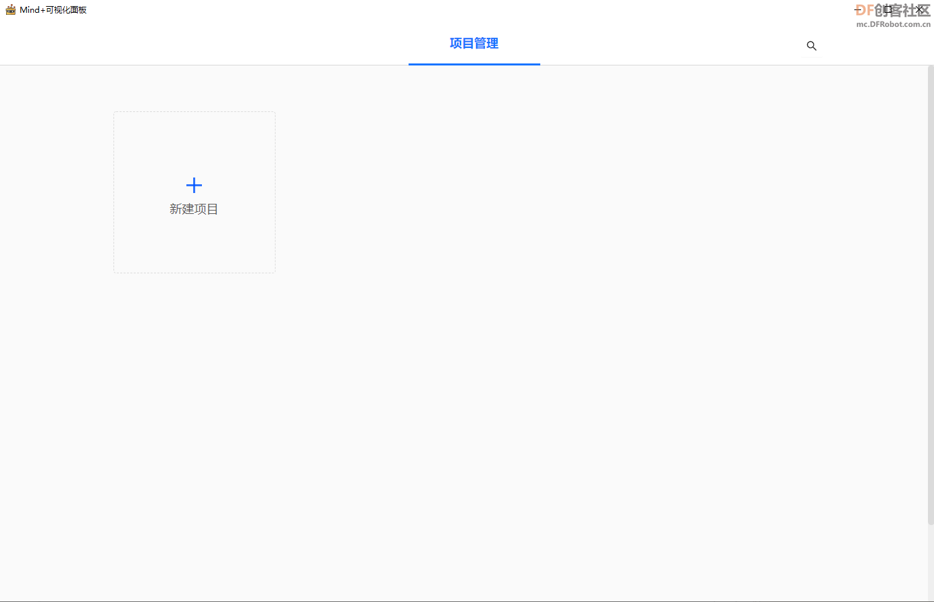The width and height of the screenshot is (934, 602).
Task: Click the 新建项目 label
Action: click(194, 209)
